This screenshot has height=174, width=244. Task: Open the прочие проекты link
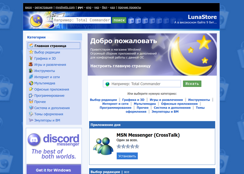(129, 7)
